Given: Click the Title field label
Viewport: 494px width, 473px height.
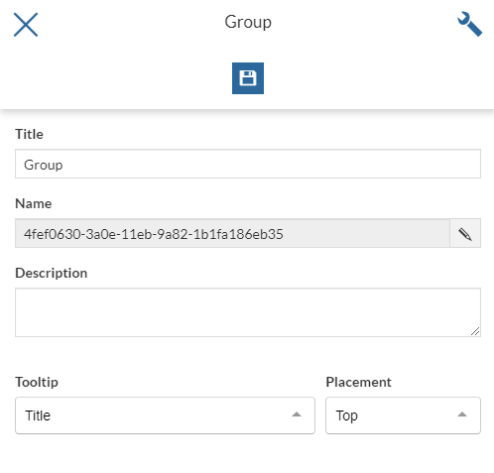Looking at the screenshot, I should pyautogui.click(x=29, y=134).
